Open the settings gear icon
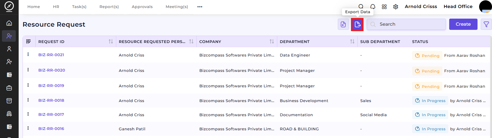This screenshot has height=138, width=492. (396, 7)
